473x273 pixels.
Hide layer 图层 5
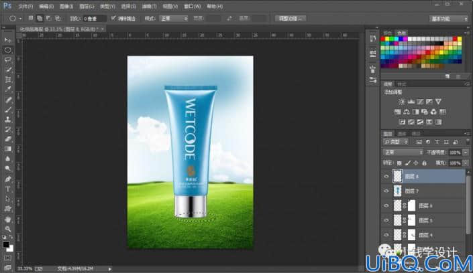[386, 220]
